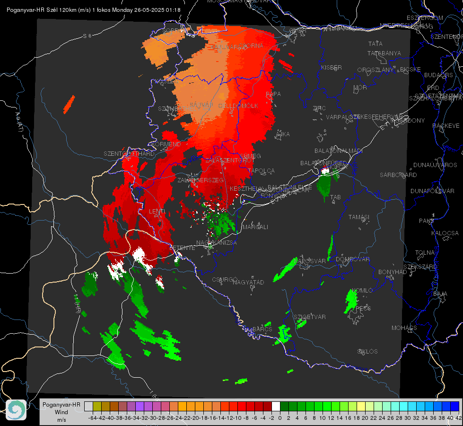Select the MARCALI label
This screenshot has height=426, width=463.
(x=255, y=227)
